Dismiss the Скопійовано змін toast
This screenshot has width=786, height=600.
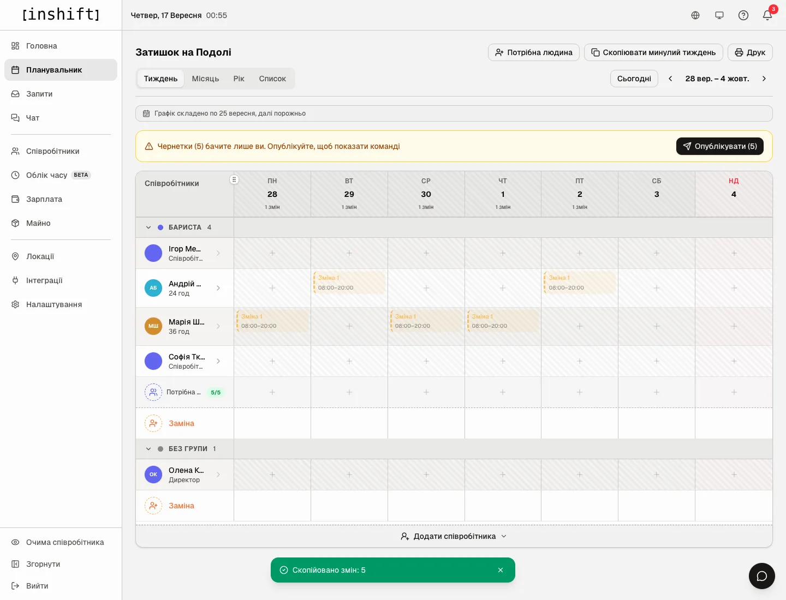coord(501,570)
